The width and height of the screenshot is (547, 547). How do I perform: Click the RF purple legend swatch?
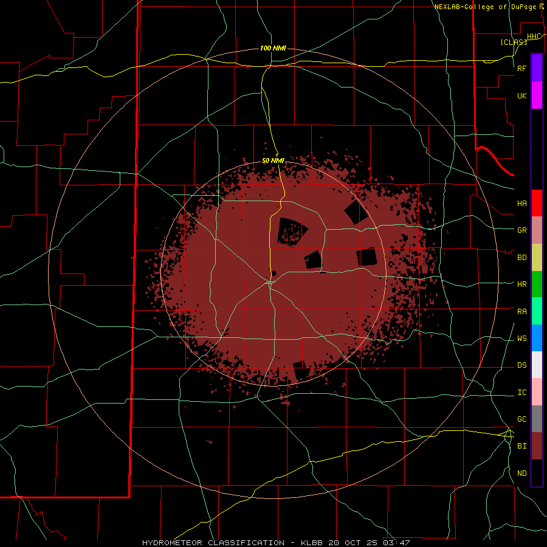[537, 67]
